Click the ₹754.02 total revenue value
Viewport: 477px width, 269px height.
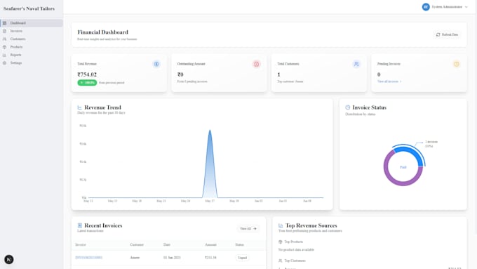[87, 74]
